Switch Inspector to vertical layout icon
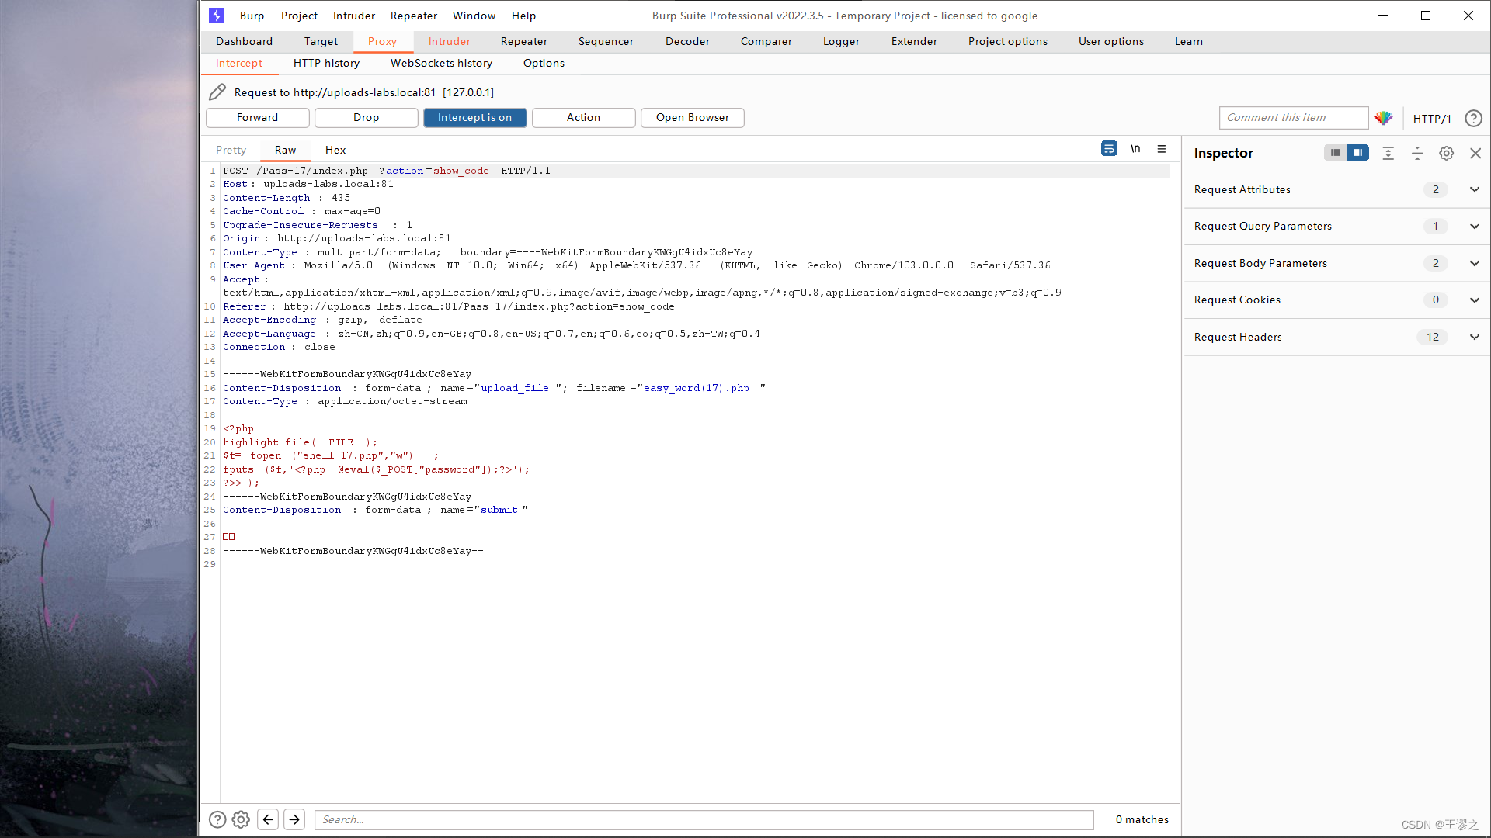 coord(1335,153)
